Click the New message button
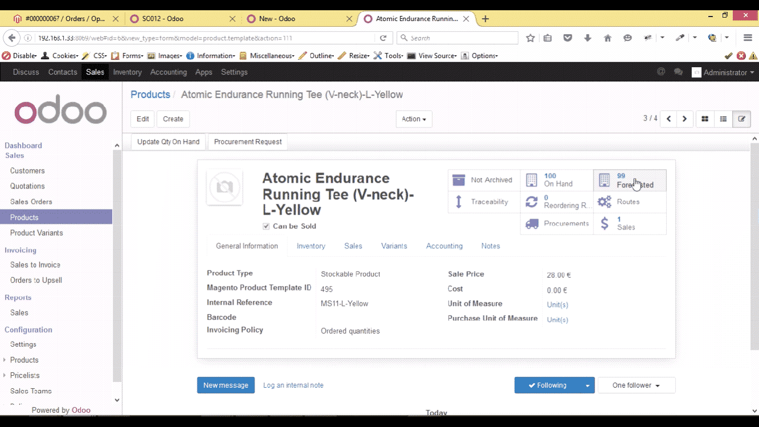 [x=226, y=385]
